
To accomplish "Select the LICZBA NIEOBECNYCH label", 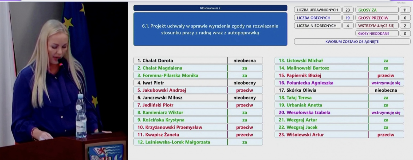I will click(x=317, y=26).
